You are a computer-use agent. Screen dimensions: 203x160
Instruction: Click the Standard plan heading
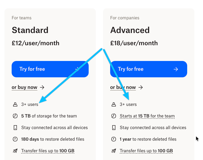point(30,30)
